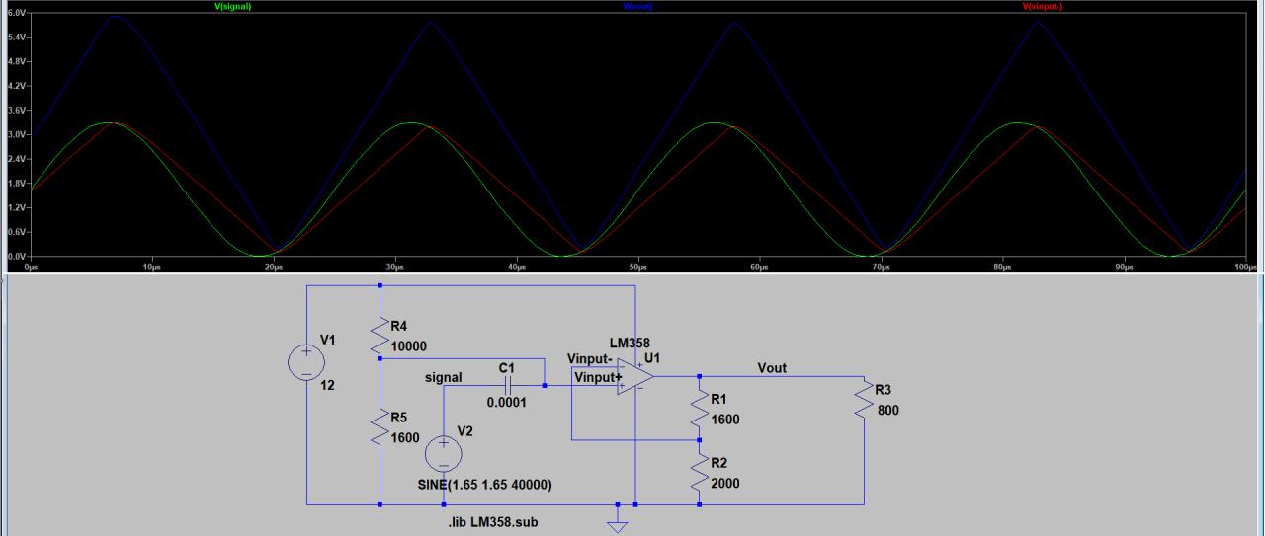Click the R1 value '1600'

(725, 419)
